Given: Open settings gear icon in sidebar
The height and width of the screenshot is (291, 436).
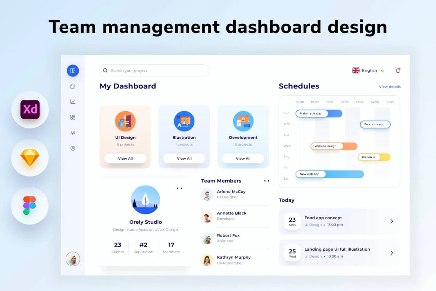Looking at the screenshot, I should click(x=73, y=148).
